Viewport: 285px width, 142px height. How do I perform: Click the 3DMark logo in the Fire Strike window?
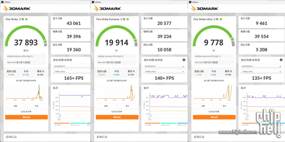coord(17,8)
